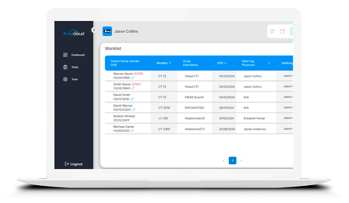The height and width of the screenshot is (203, 349).
Task: Click the Xradcloud logo
Action: (x=73, y=33)
